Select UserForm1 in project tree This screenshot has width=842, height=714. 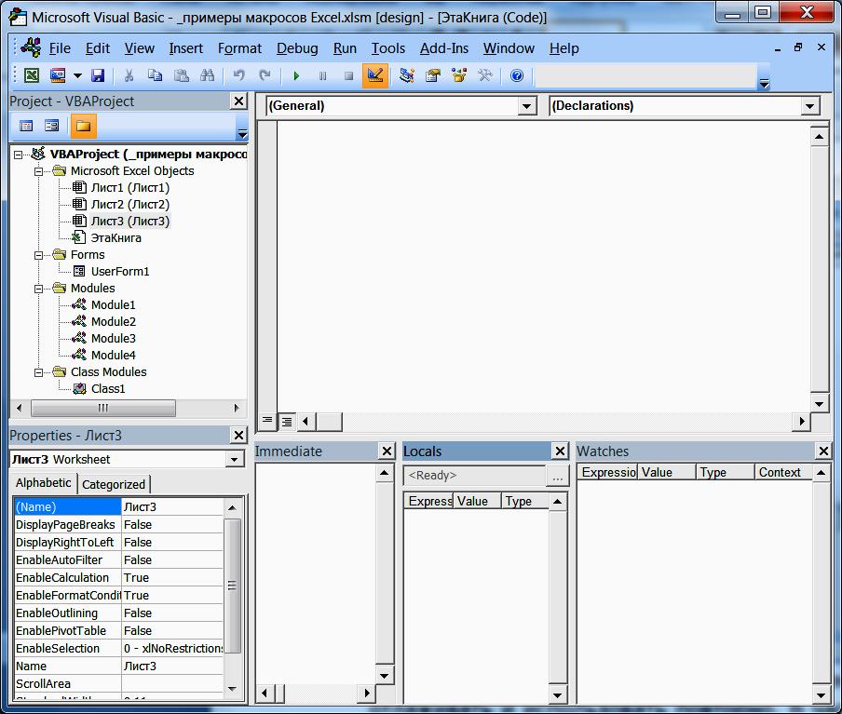(120, 271)
